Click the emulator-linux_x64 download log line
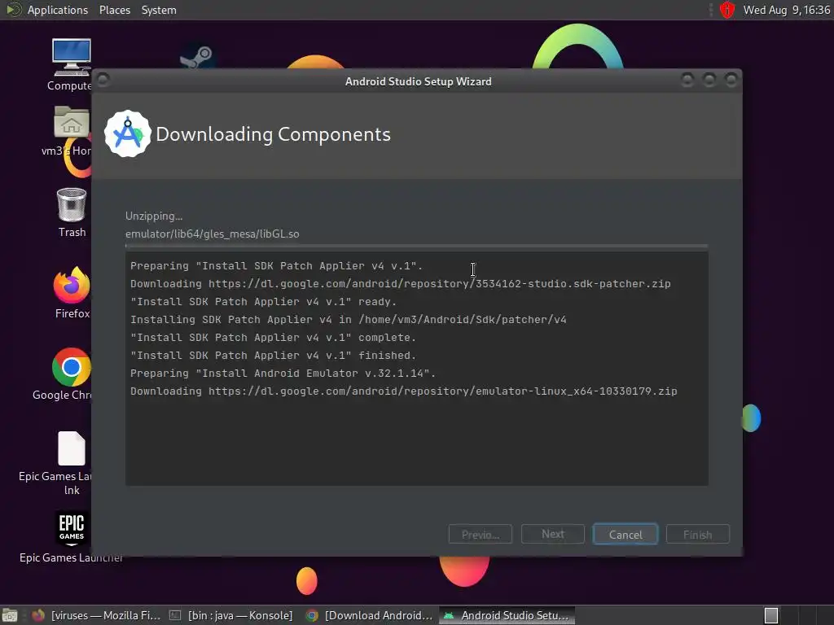Viewport: 834px width, 625px height. (x=404, y=391)
